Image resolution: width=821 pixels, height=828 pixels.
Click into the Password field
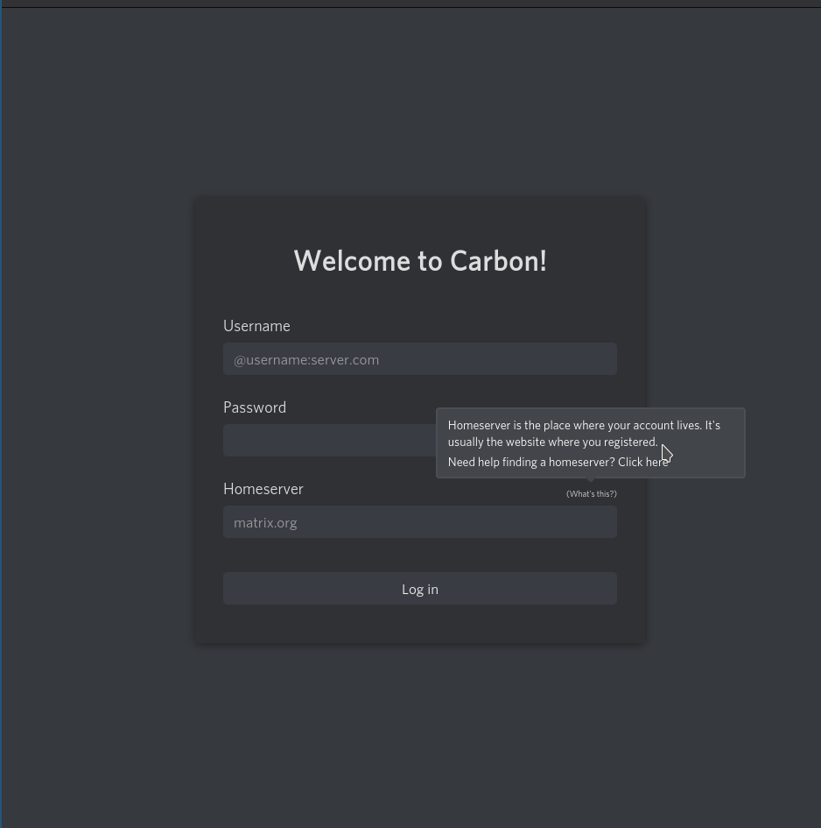(x=328, y=441)
